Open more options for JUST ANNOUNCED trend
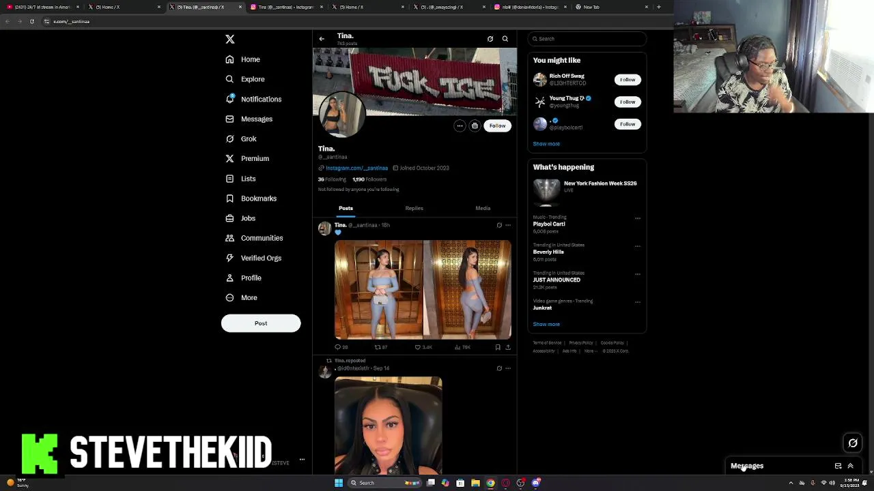Viewport: 874px width, 491px height. pos(638,274)
